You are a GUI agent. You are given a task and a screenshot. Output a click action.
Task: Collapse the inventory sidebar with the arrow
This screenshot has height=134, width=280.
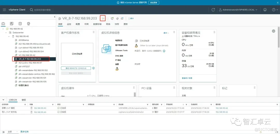55,17
